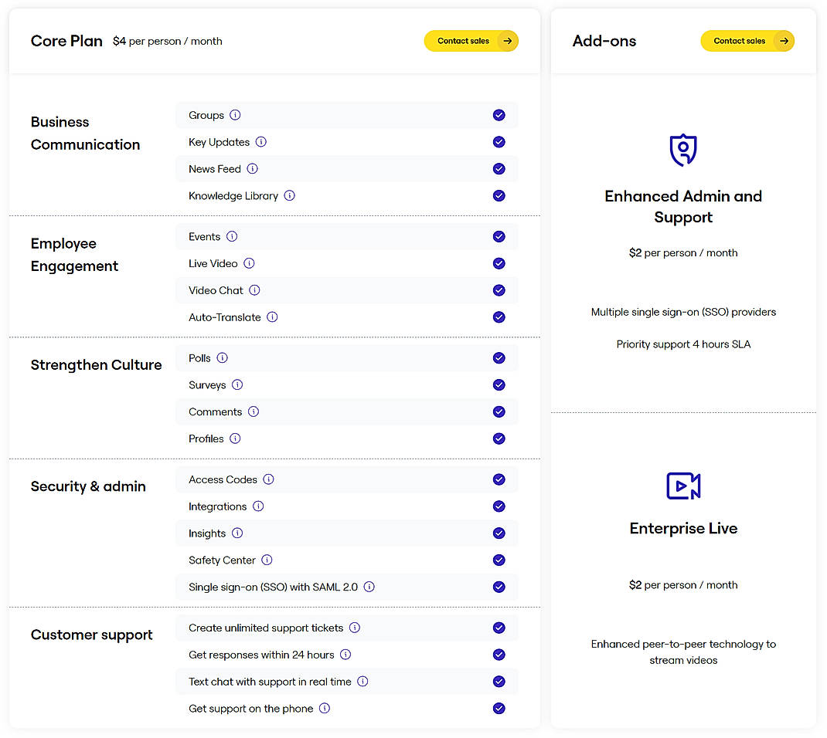The image size is (827, 738).
Task: Click the checkmark next to News Feed
Action: (x=499, y=169)
